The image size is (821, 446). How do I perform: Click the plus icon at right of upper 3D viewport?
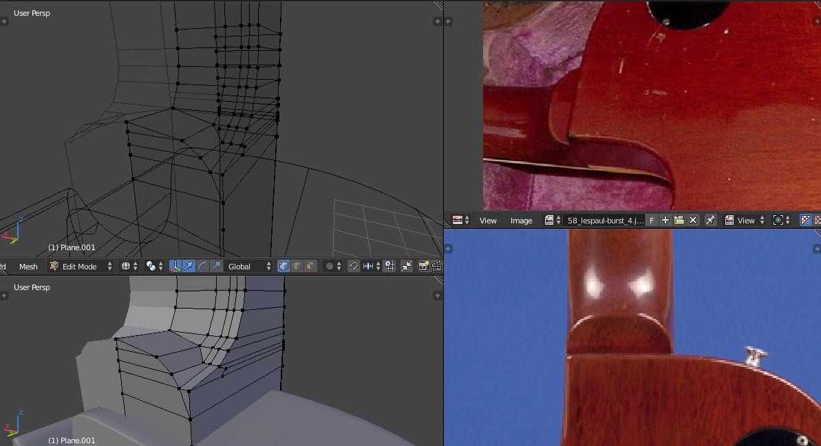[437, 21]
